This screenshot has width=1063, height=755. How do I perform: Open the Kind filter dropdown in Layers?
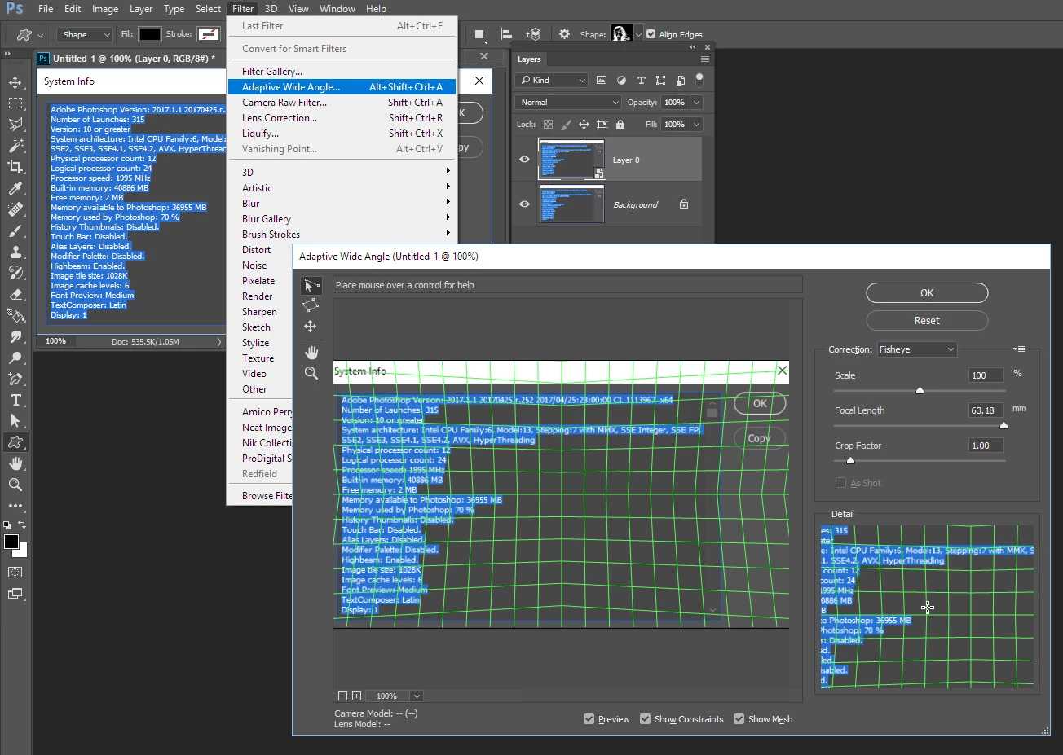pos(551,80)
